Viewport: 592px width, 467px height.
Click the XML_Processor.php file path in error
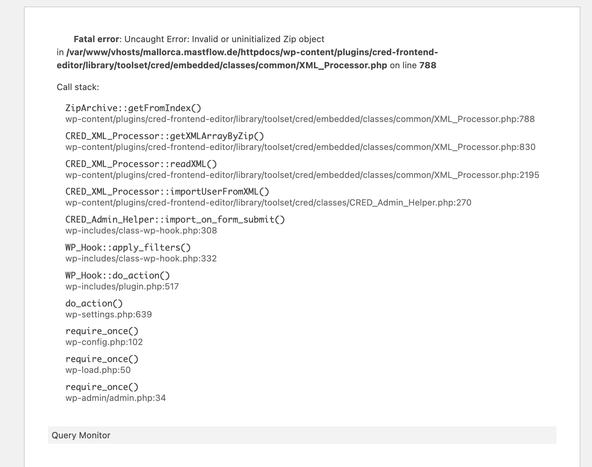pos(247,59)
